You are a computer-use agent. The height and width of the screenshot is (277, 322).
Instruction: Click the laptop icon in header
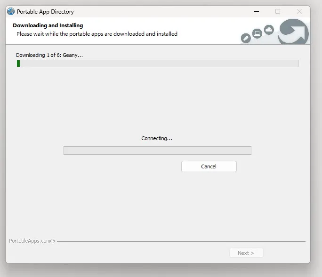click(257, 33)
